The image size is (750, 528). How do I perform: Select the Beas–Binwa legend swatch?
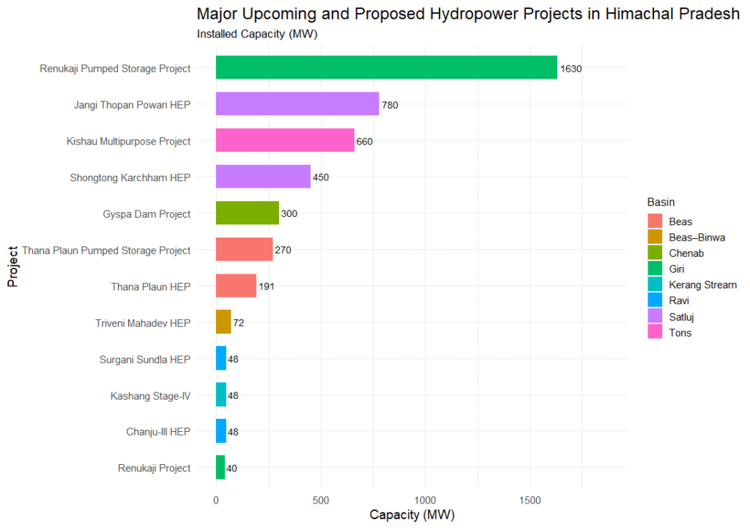tap(655, 237)
